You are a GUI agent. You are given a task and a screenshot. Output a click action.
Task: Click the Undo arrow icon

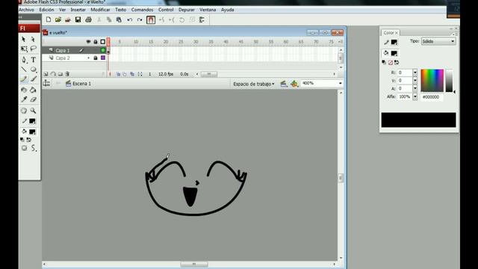(x=129, y=20)
